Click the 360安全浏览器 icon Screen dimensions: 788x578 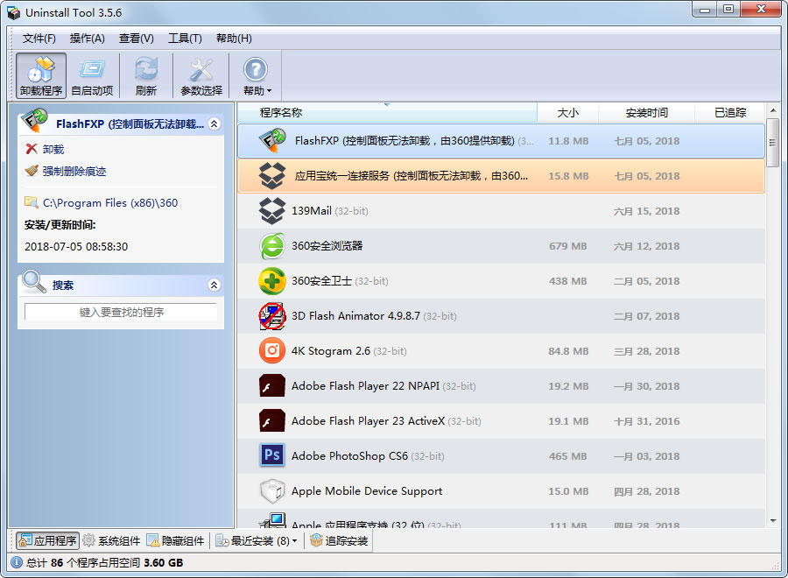tap(272, 246)
